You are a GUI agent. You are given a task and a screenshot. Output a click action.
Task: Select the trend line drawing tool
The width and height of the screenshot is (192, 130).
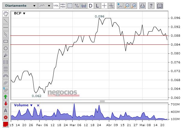[6, 21]
